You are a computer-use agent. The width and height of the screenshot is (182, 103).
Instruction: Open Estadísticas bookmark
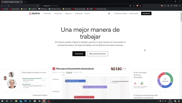(x=33, y=9)
